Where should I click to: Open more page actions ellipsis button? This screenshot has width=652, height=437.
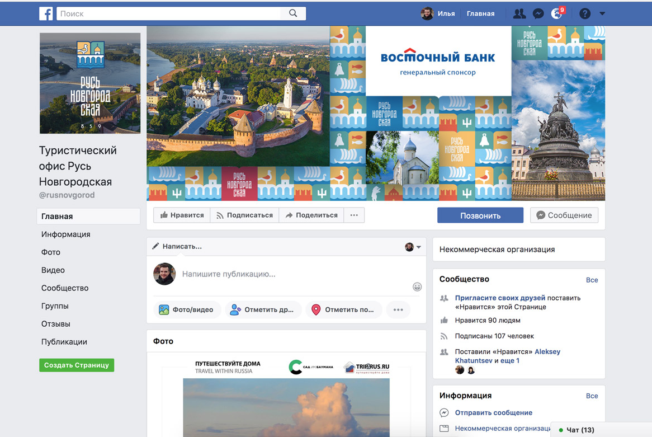coord(354,215)
